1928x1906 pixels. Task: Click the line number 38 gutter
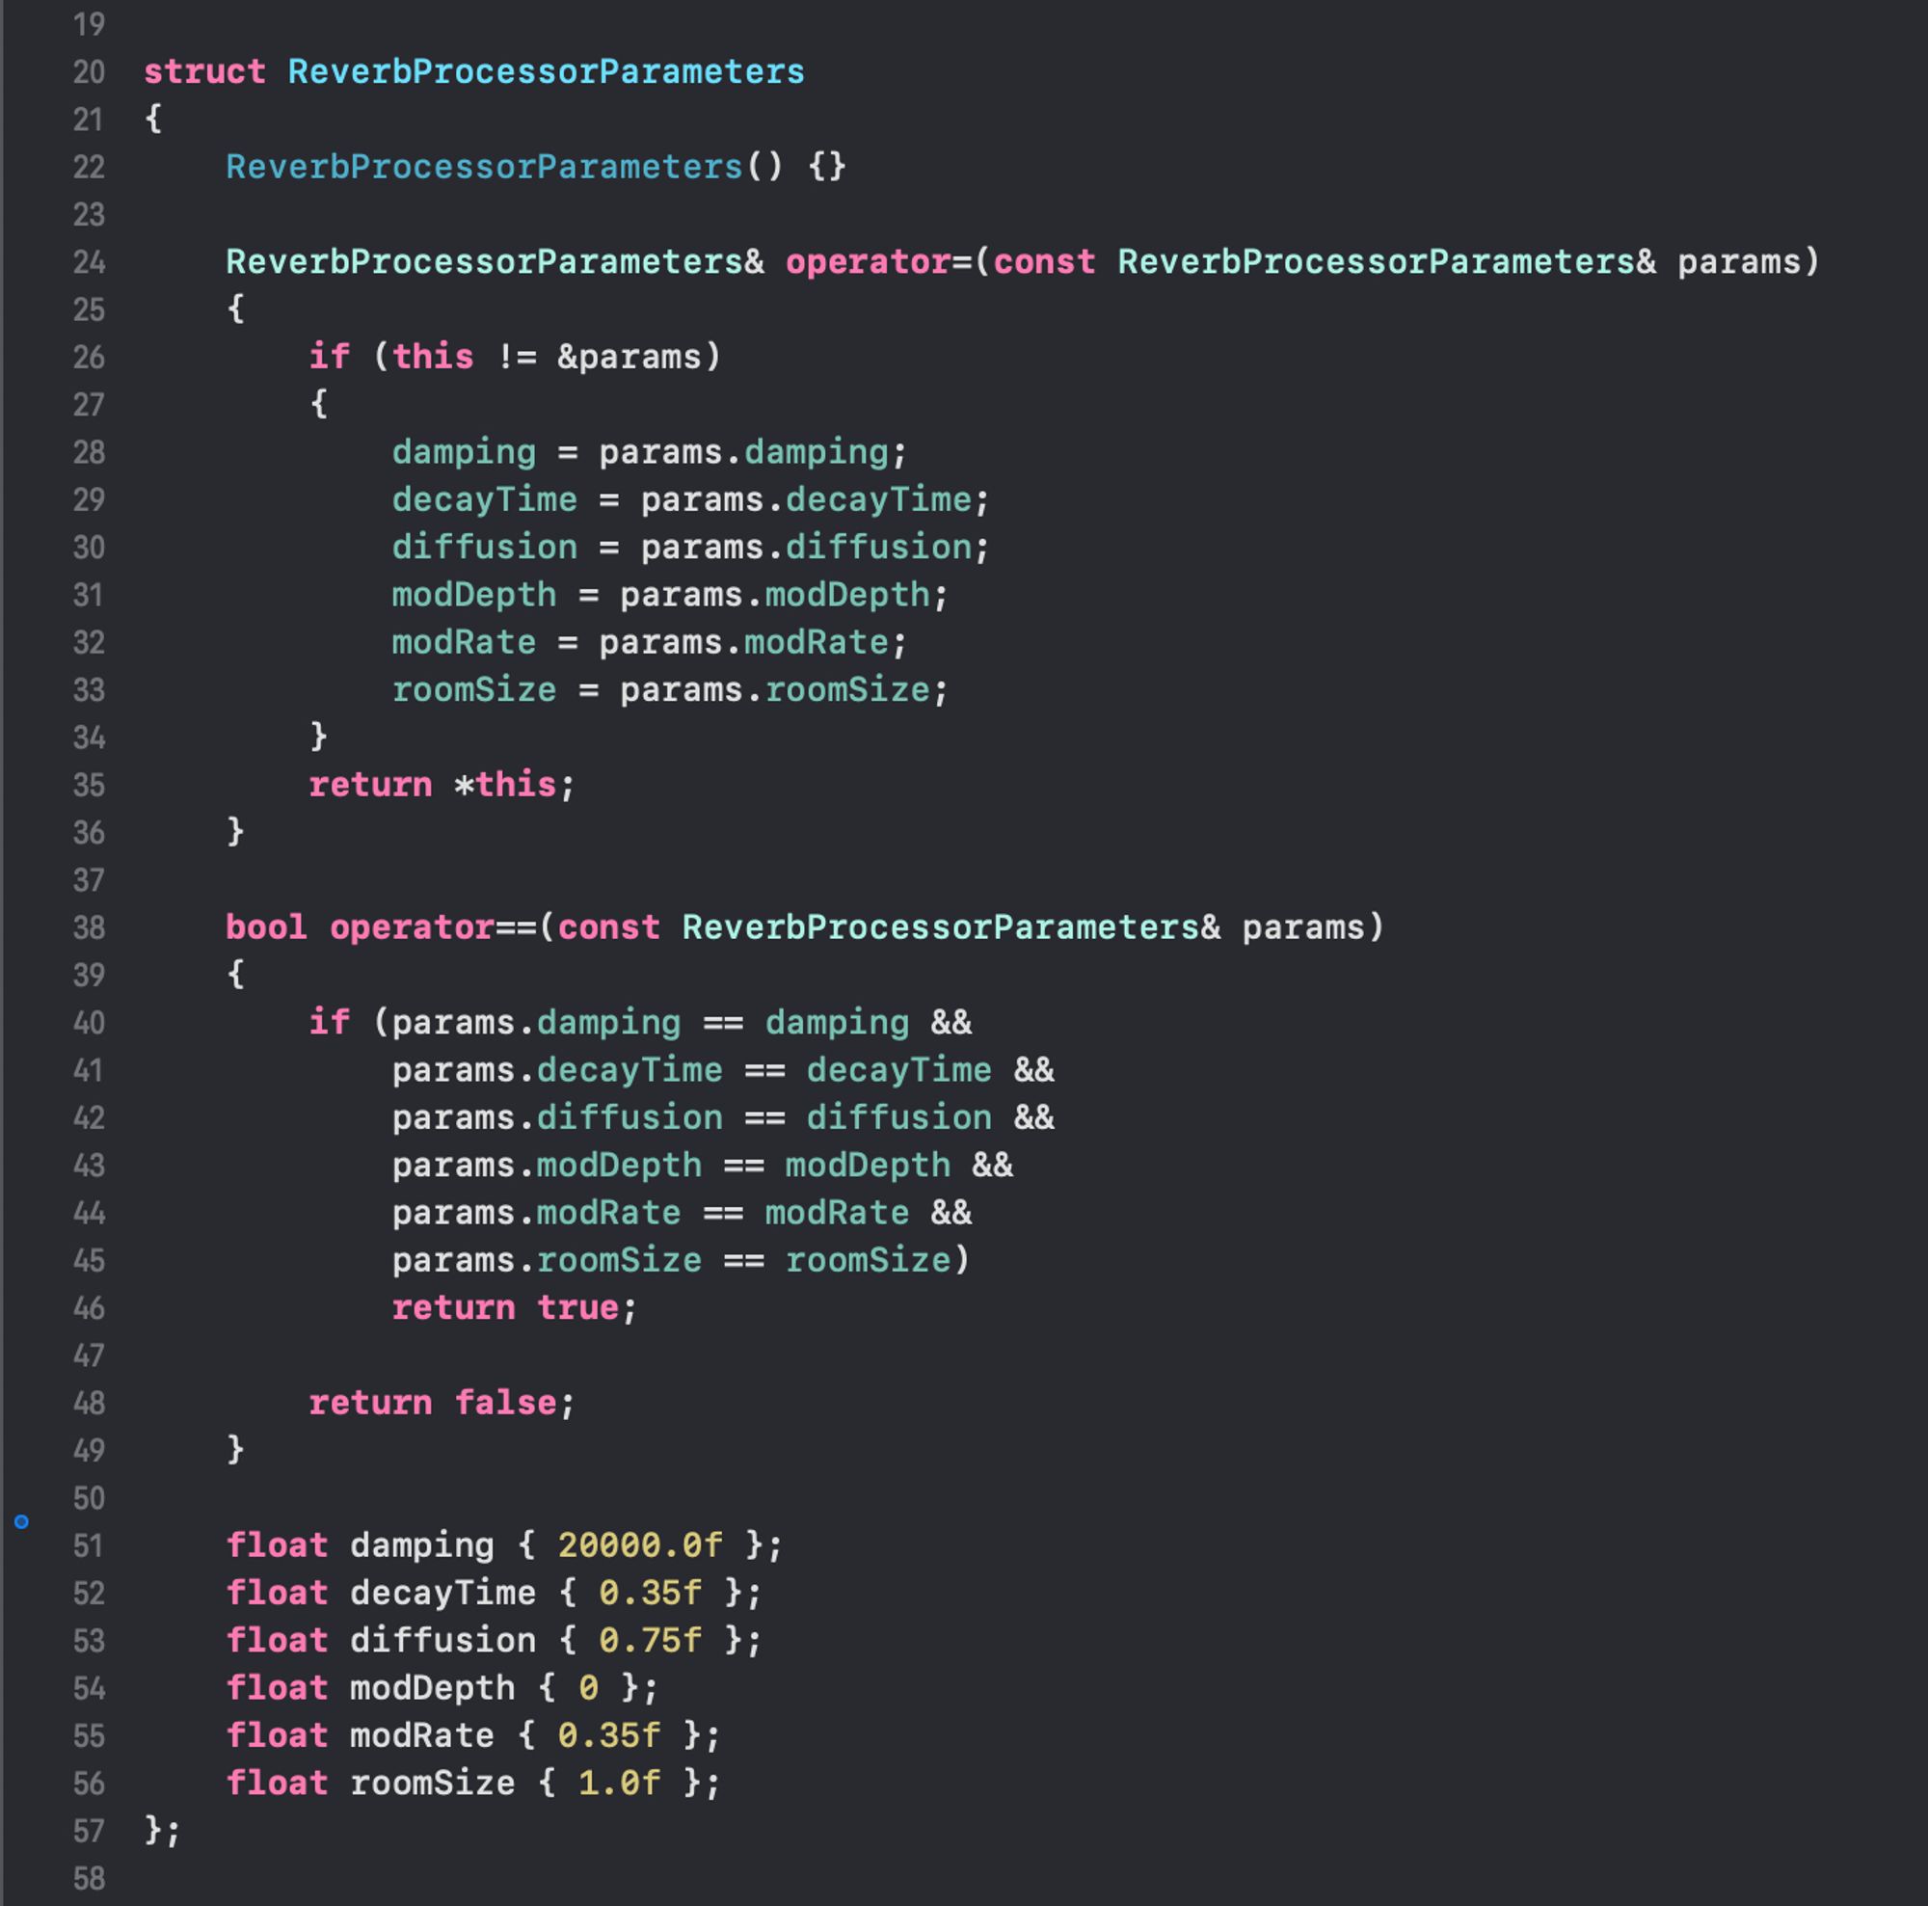(x=87, y=926)
